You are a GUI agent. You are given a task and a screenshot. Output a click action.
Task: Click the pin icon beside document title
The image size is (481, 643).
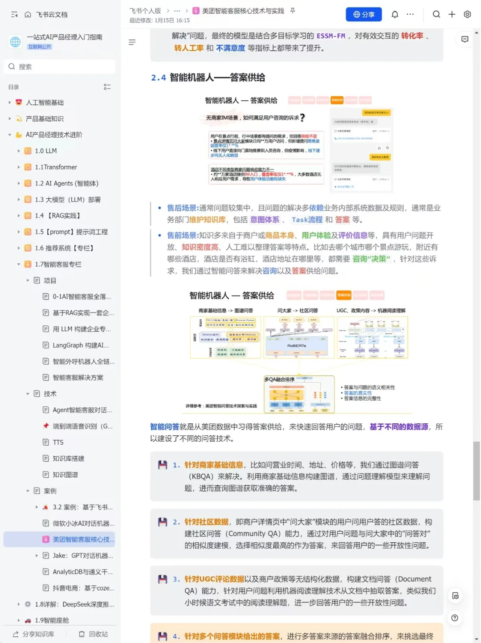pos(293,11)
